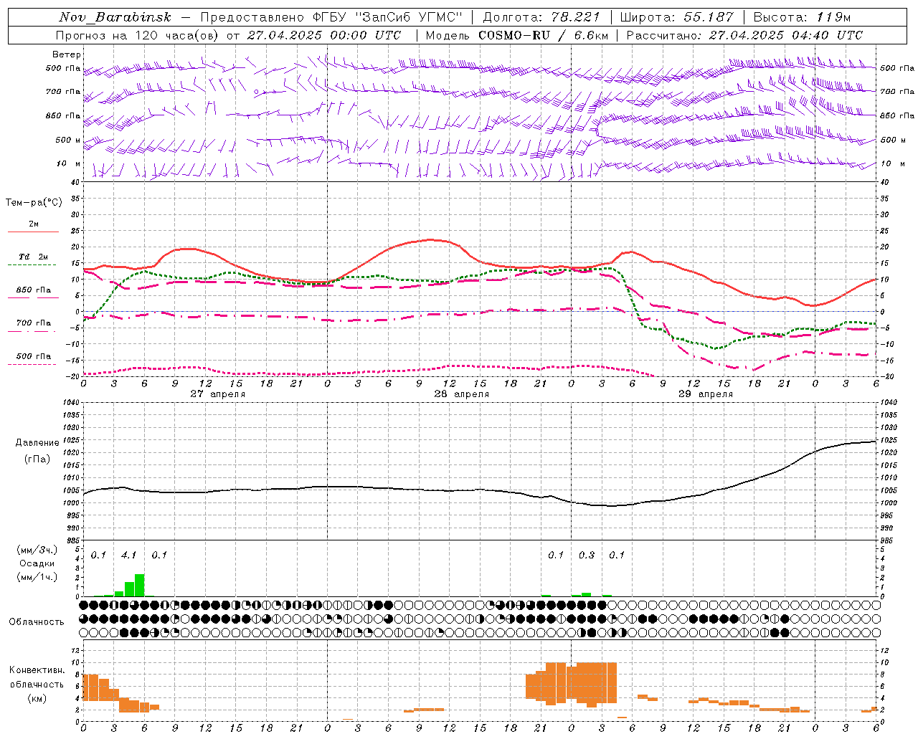Image resolution: width=918 pixels, height=734 pixels.
Task: Click the '0.3' three-hour precipitation total
Action: click(x=587, y=555)
